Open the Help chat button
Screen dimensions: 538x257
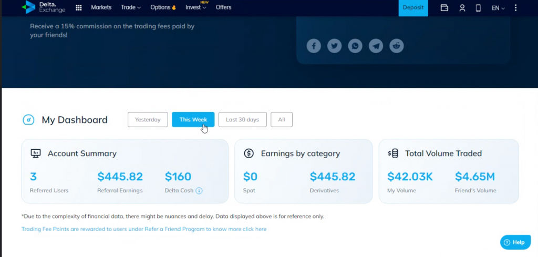tap(515, 242)
